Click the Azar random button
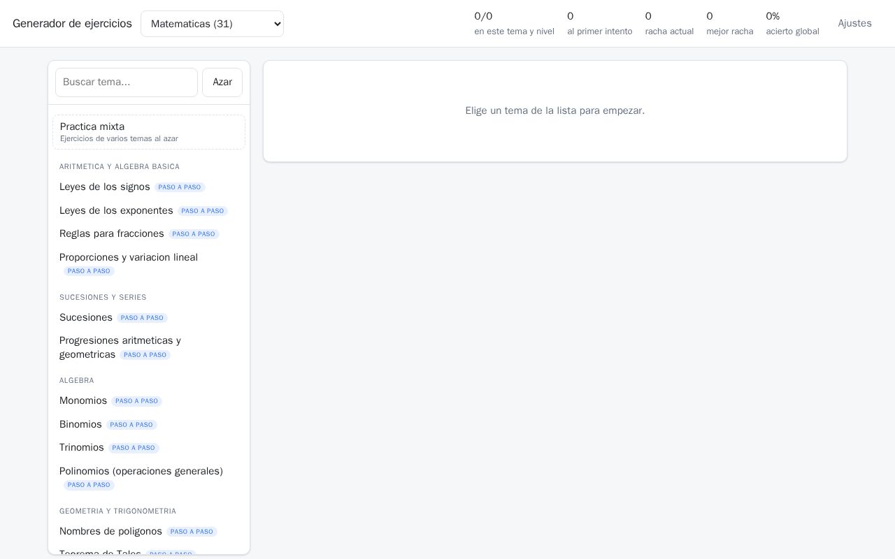The image size is (895, 559). pos(222,82)
